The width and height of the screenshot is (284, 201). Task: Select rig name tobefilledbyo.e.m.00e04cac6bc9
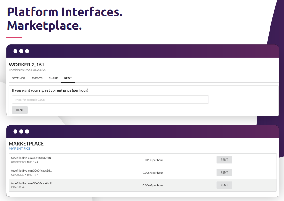(31, 183)
